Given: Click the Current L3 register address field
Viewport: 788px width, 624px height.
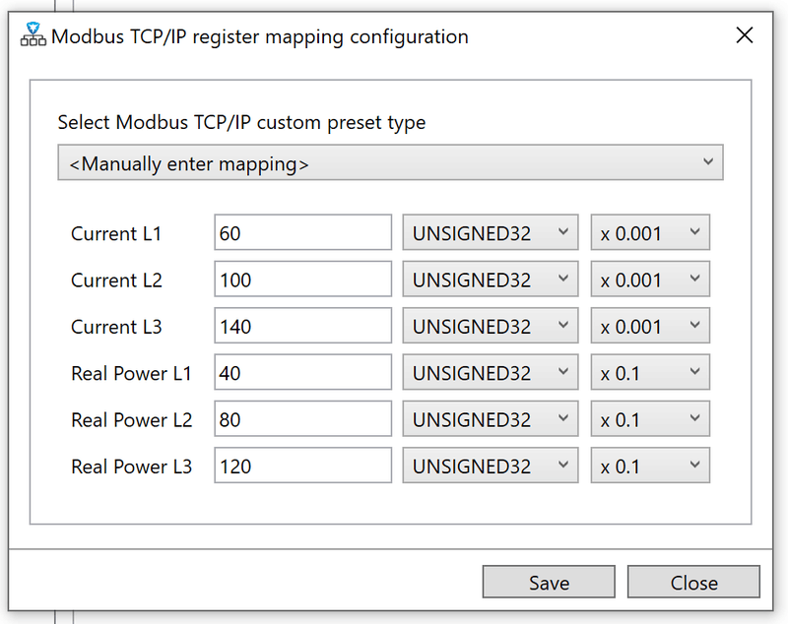Looking at the screenshot, I should 302,327.
